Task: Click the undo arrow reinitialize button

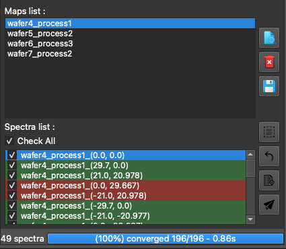Action: point(269,156)
